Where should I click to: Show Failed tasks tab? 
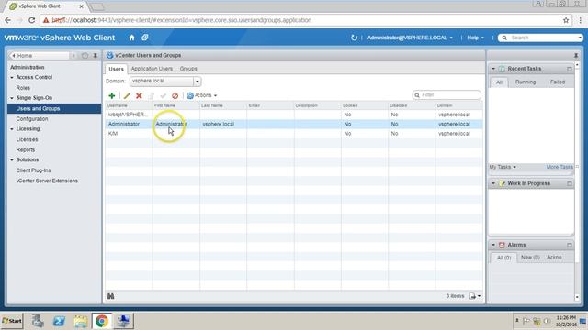pyautogui.click(x=558, y=82)
